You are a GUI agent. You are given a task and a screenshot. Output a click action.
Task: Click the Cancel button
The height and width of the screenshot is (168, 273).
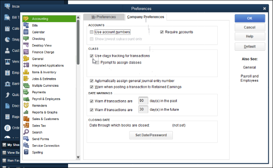point(250,27)
